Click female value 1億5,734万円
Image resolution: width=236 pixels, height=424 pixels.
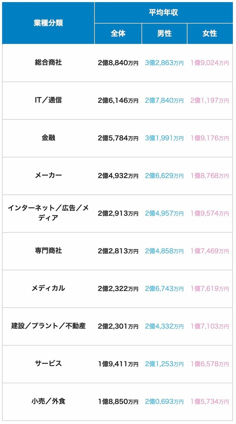209,401
